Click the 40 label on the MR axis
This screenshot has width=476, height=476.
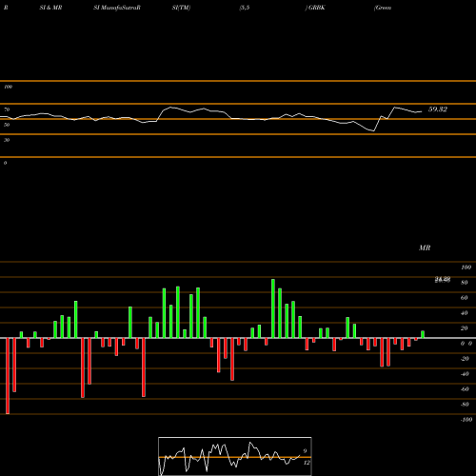(465, 313)
